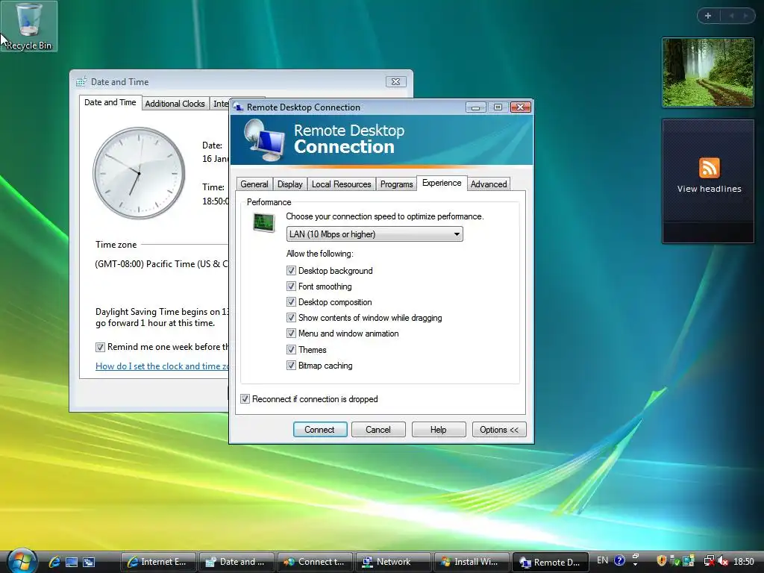Image resolution: width=764 pixels, height=573 pixels.
Task: Click the Help button
Action: pyautogui.click(x=438, y=429)
